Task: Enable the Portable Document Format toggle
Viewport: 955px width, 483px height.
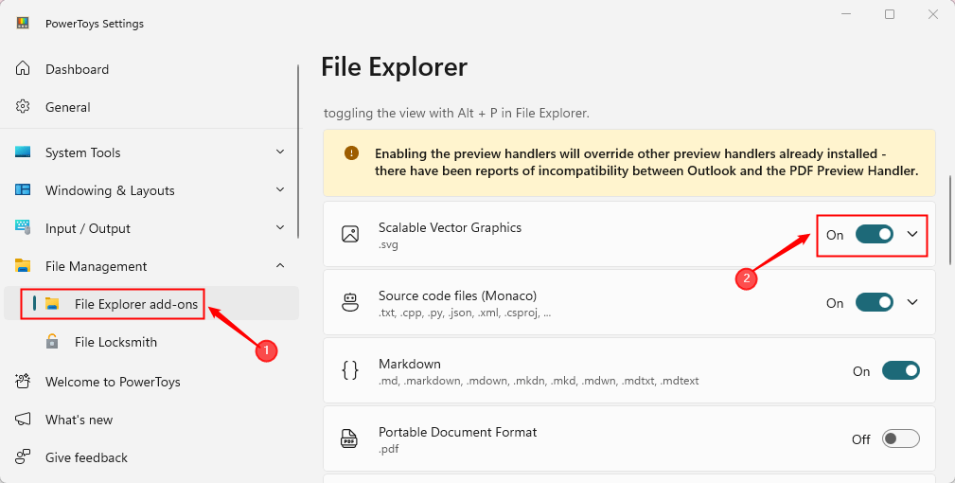Action: 900,439
